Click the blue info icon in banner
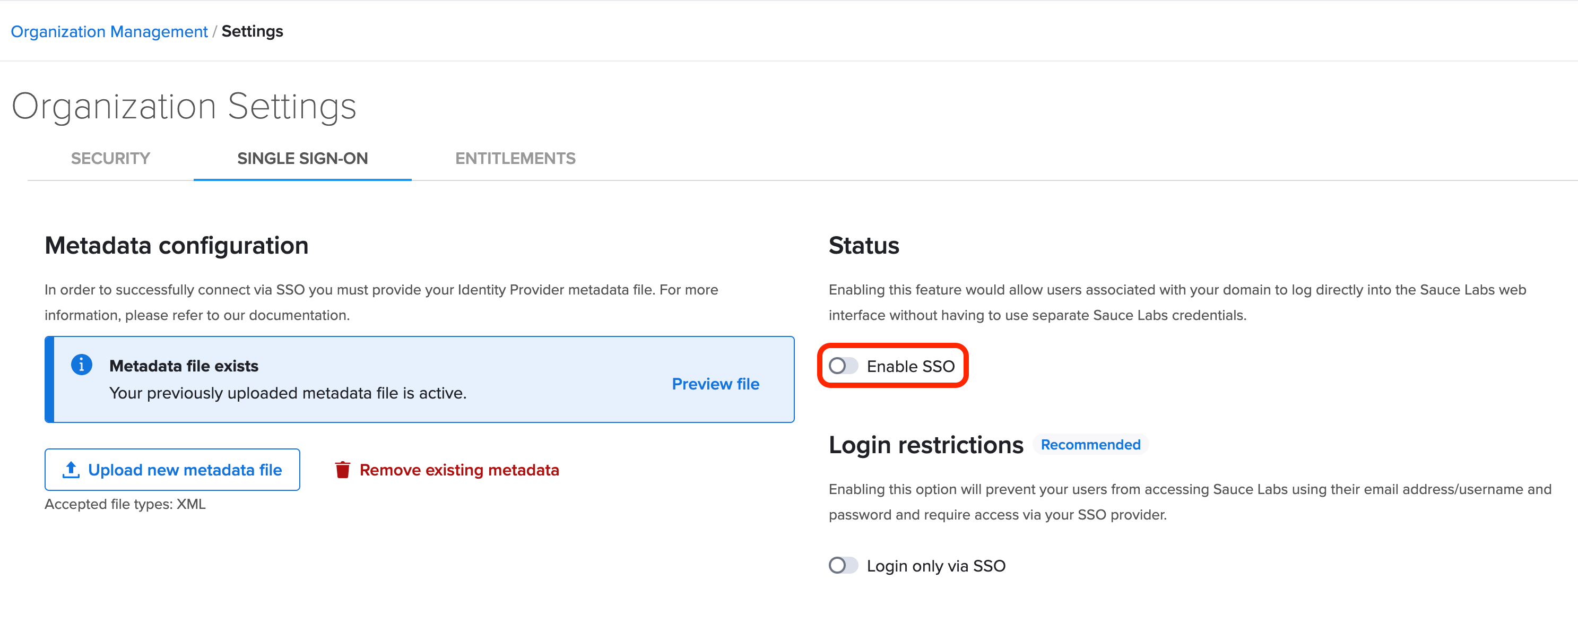This screenshot has height=623, width=1578. tap(82, 365)
